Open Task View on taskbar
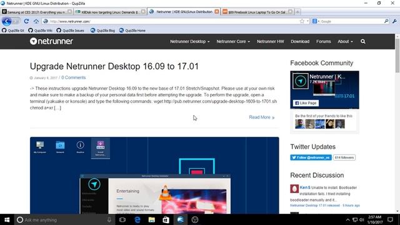The image size is (400, 225). (122, 219)
